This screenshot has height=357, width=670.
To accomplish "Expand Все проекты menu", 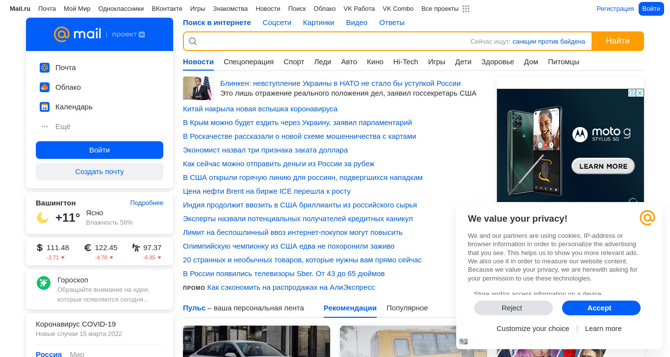I will pos(440,9).
